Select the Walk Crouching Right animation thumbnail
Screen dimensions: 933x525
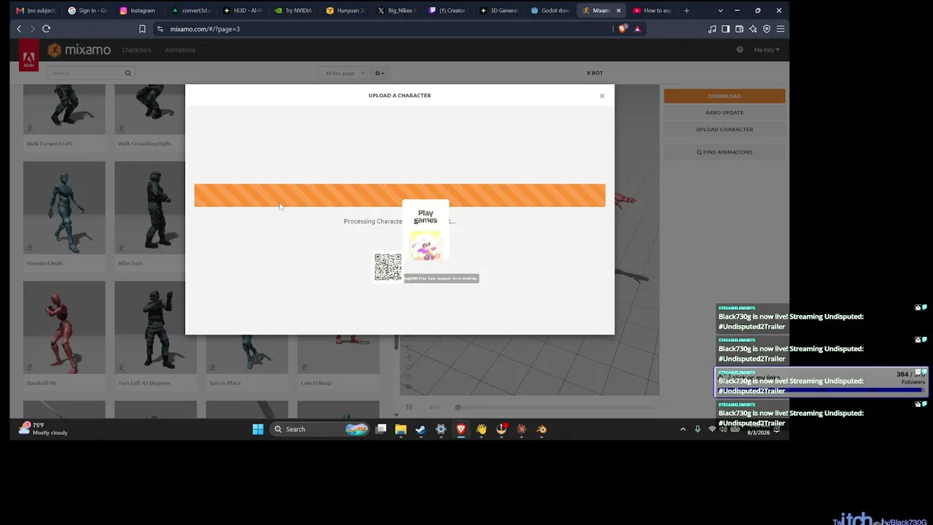tap(149, 109)
